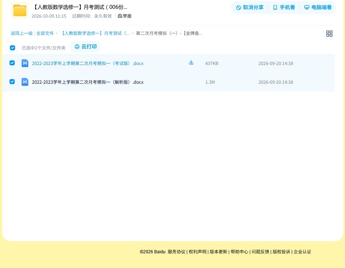Viewport: 345px width, 268px height.
Task: Open 企业认证 footer link
Action: [302, 252]
